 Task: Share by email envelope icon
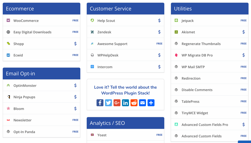pyautogui.click(x=143, y=103)
